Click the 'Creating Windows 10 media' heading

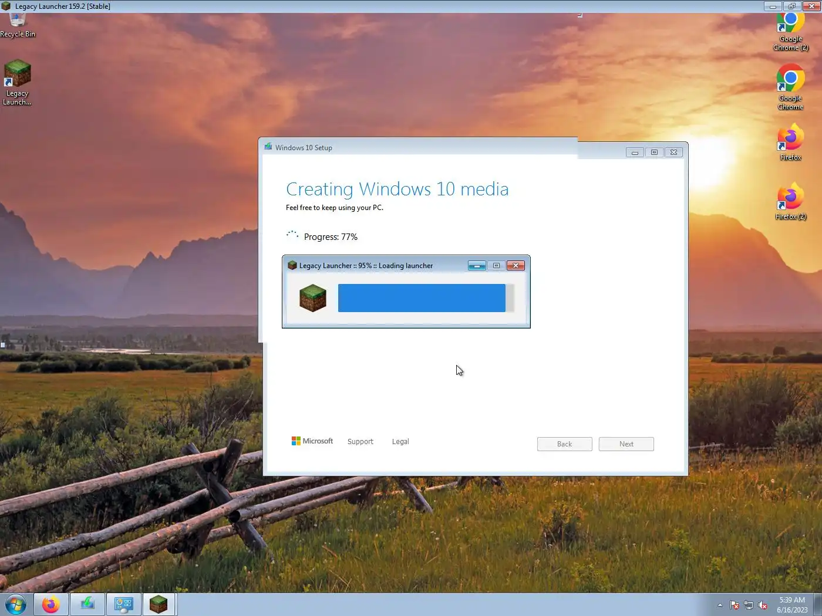tap(397, 189)
